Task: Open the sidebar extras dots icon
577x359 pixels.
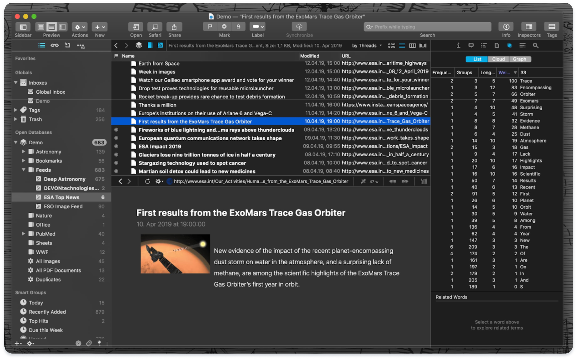Action: pos(81,46)
